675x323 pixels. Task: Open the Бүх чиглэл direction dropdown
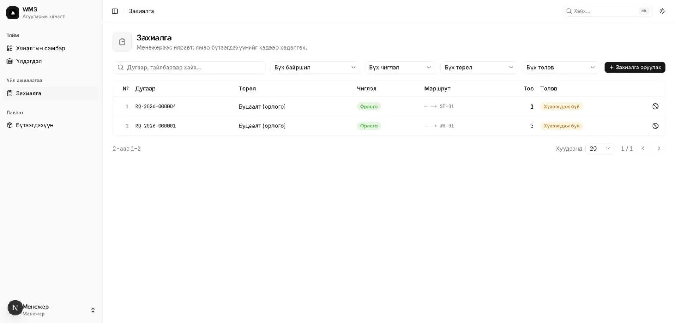pos(400,68)
